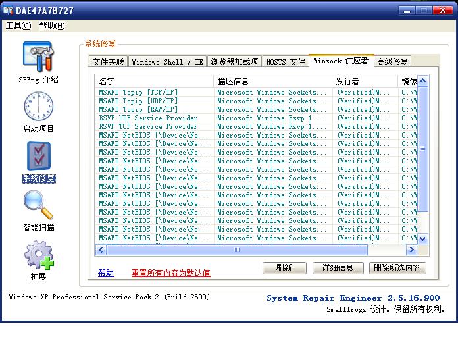Open the 启动项目 clock icon
Viewport: 458px width, 337px height.
click(x=38, y=107)
